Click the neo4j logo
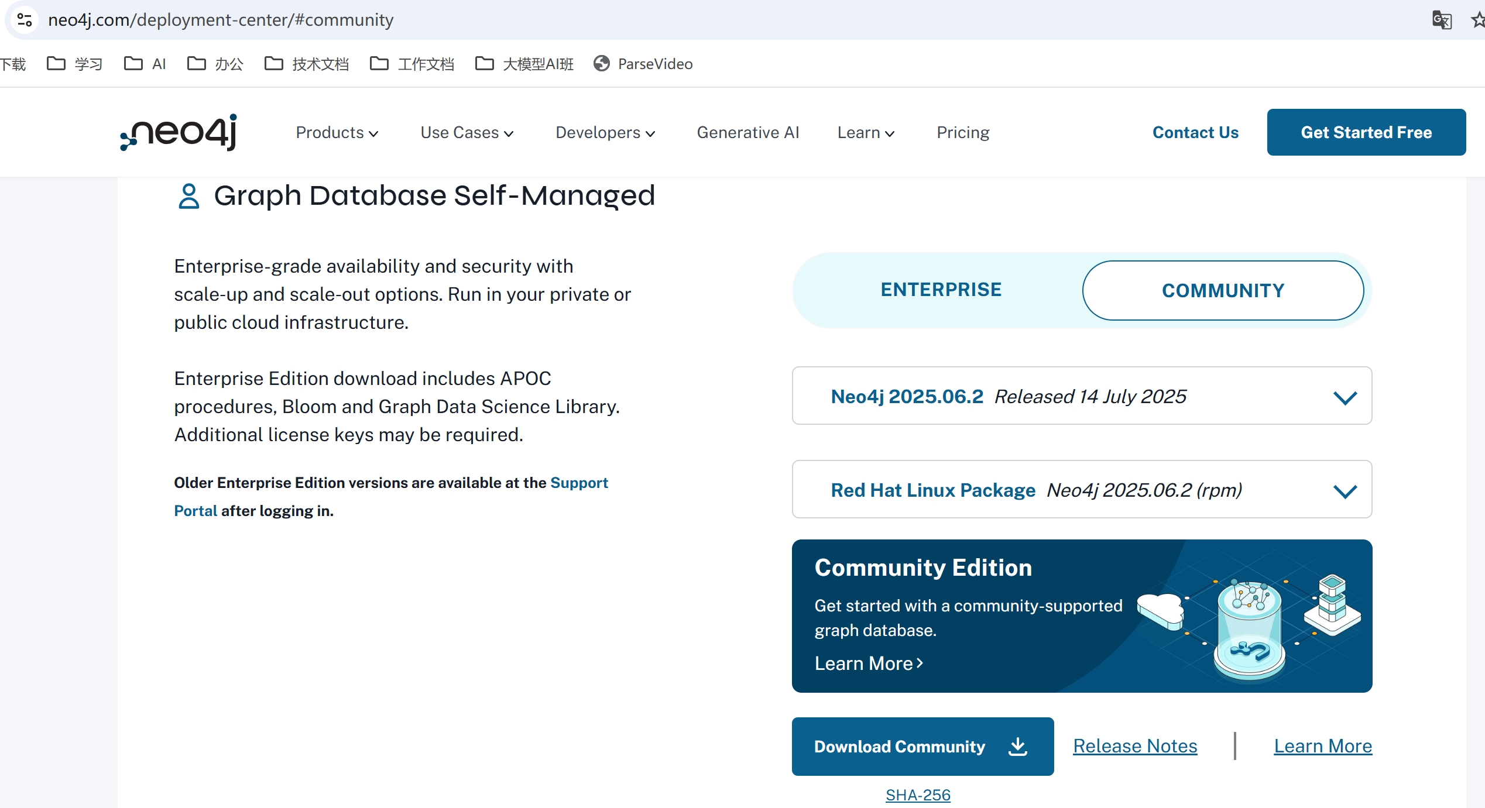This screenshot has width=1485, height=808. click(x=179, y=132)
